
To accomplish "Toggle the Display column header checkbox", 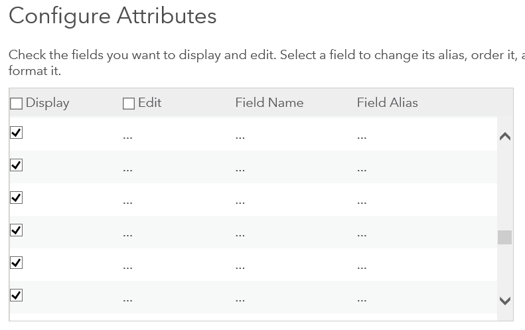I will pos(17,104).
